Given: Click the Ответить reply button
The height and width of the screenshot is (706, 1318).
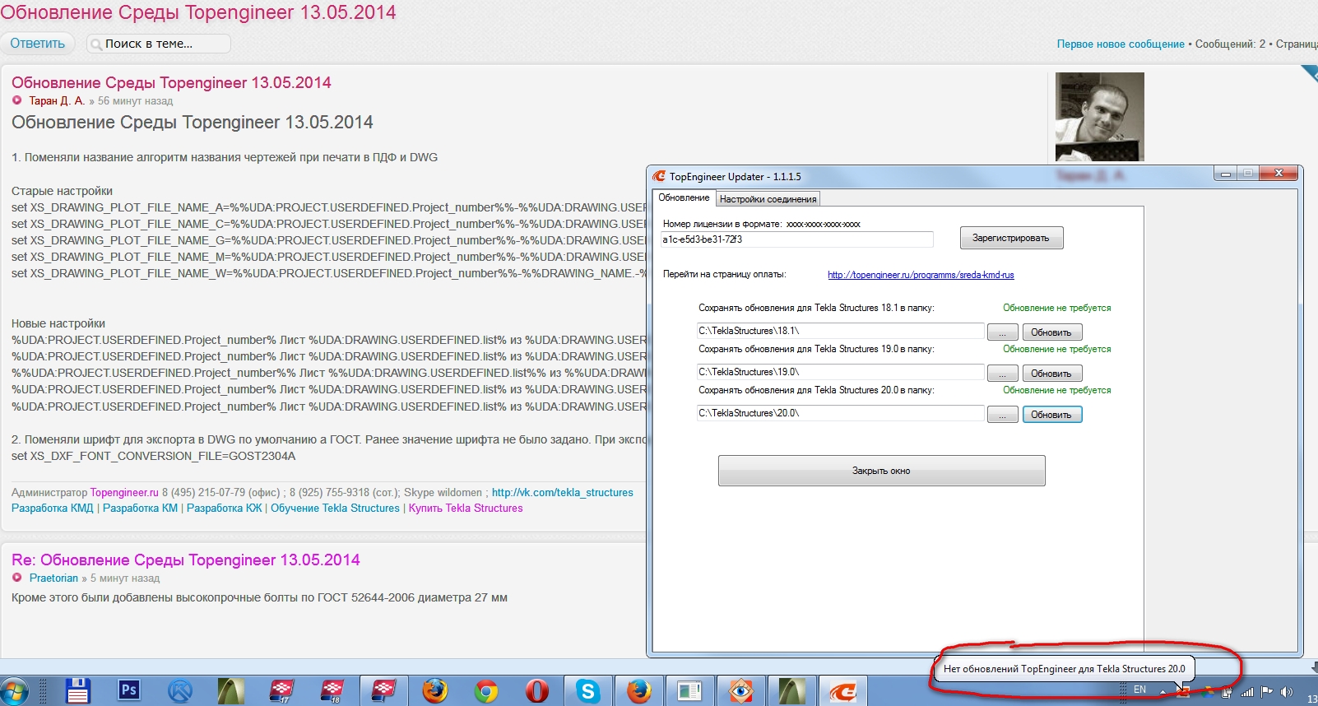Looking at the screenshot, I should click(x=38, y=44).
